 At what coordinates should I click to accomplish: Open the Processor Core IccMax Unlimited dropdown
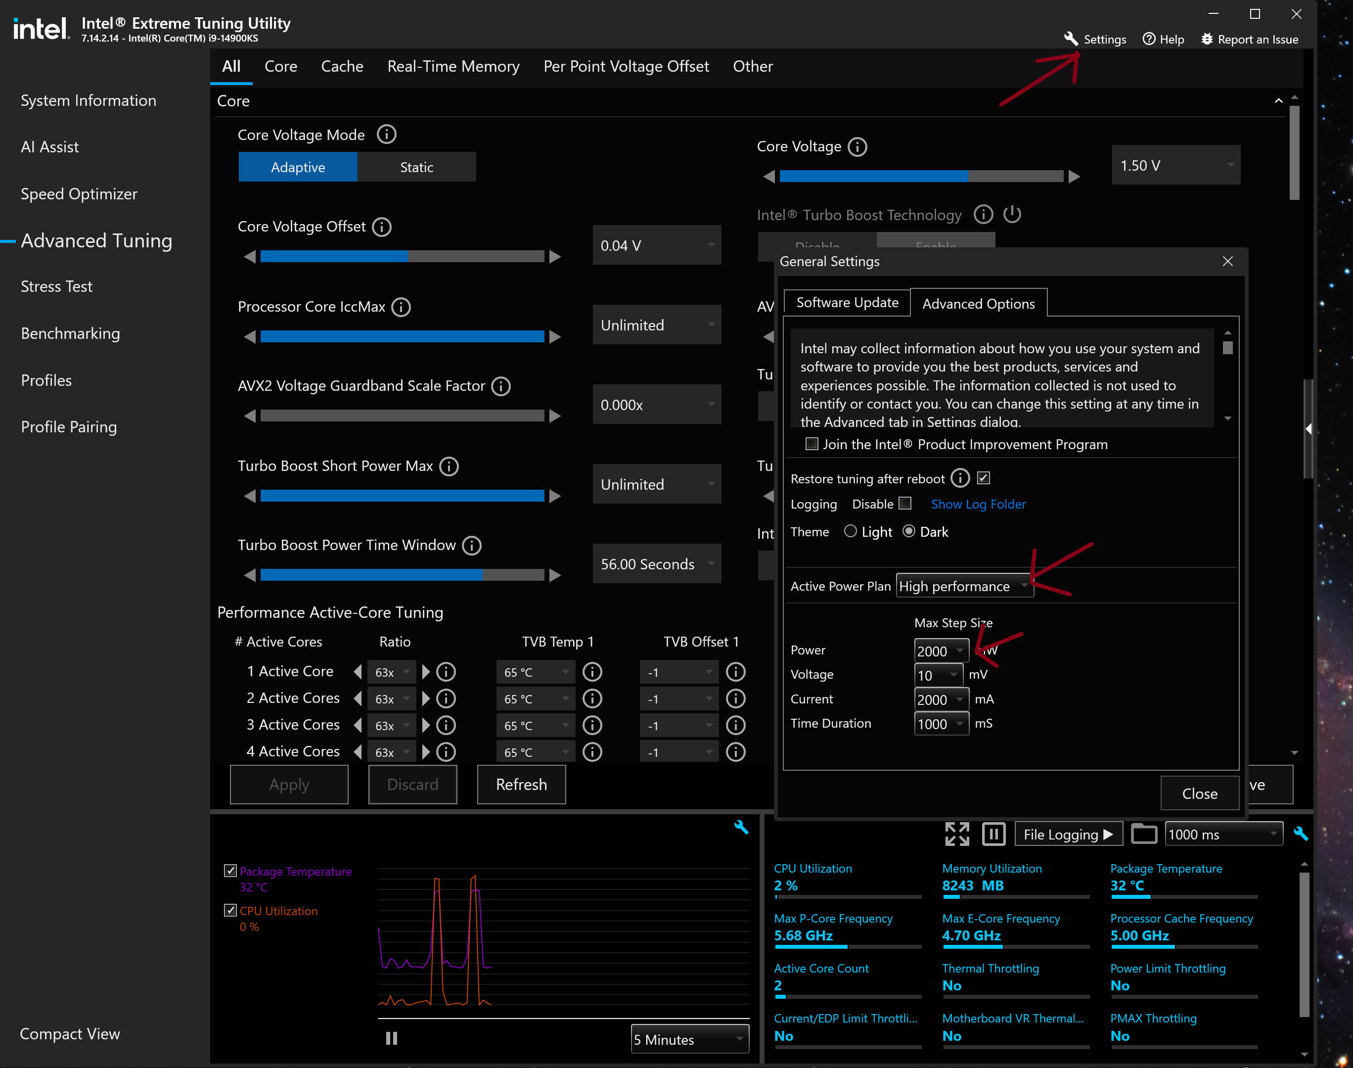click(x=657, y=325)
